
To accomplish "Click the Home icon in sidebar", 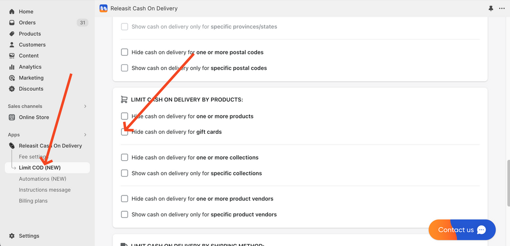I will click(x=12, y=12).
